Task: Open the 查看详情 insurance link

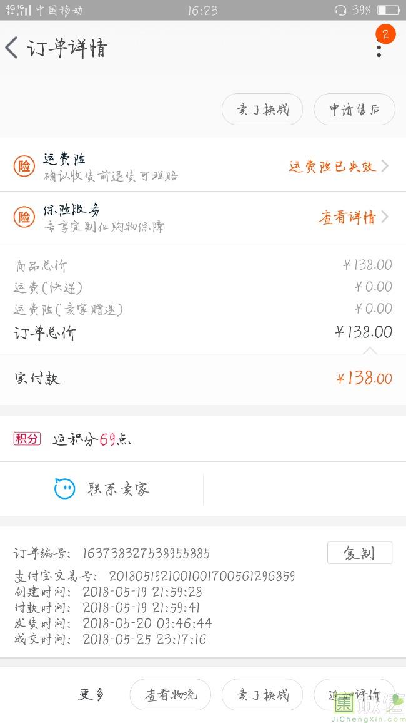Action: pos(347,217)
